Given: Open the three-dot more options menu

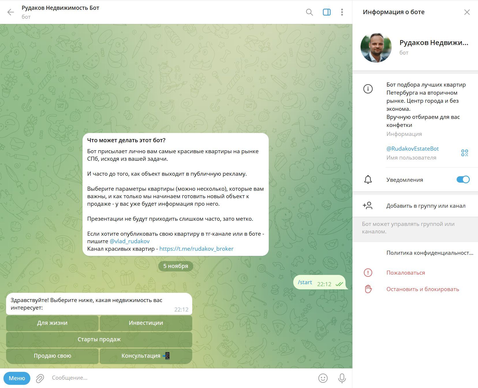Looking at the screenshot, I should coord(342,12).
